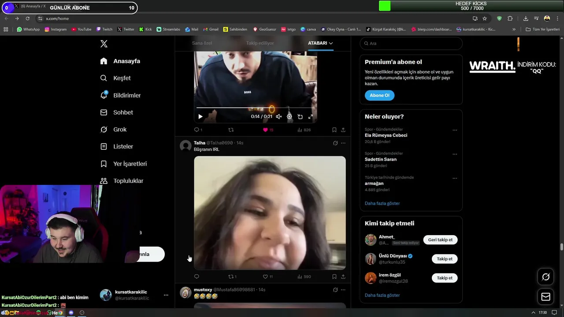Viewport: 564px width, 317px height.
Task: Click the x.com/home address bar
Action: 253,18
